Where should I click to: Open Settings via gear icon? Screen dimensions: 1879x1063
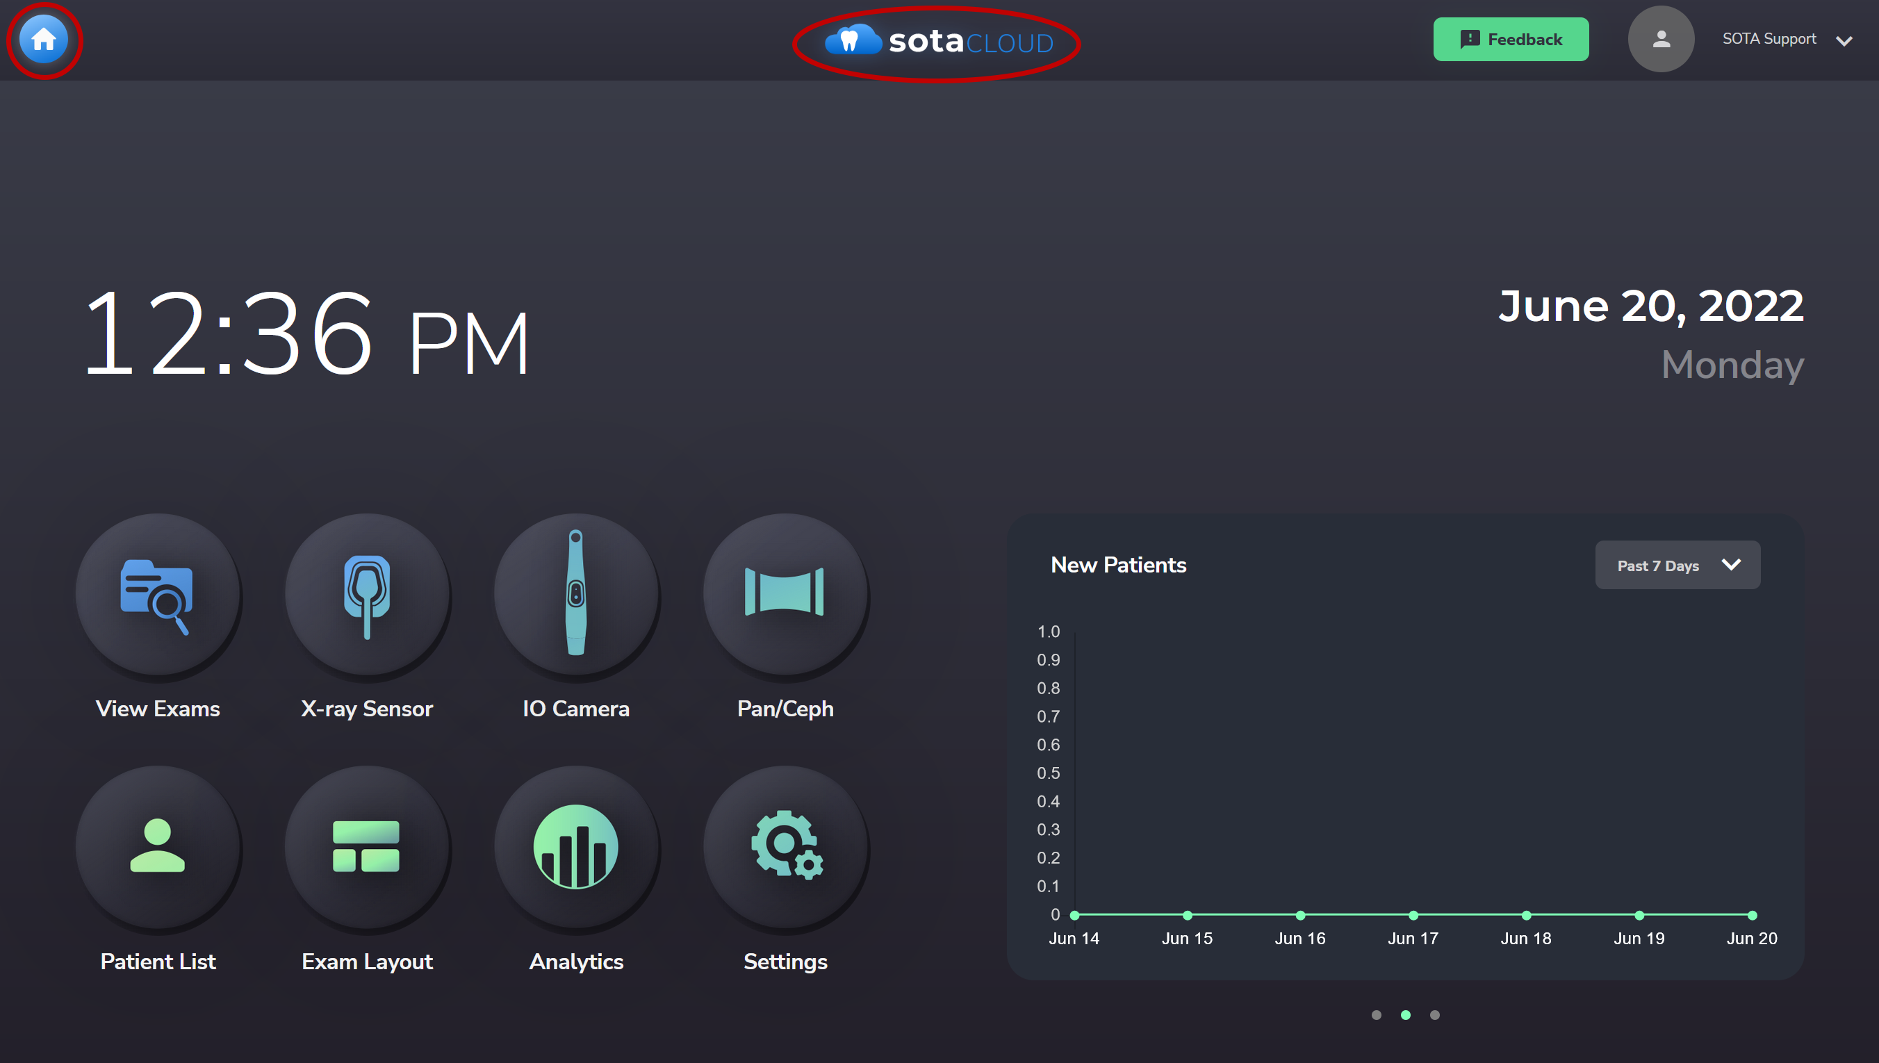click(785, 847)
